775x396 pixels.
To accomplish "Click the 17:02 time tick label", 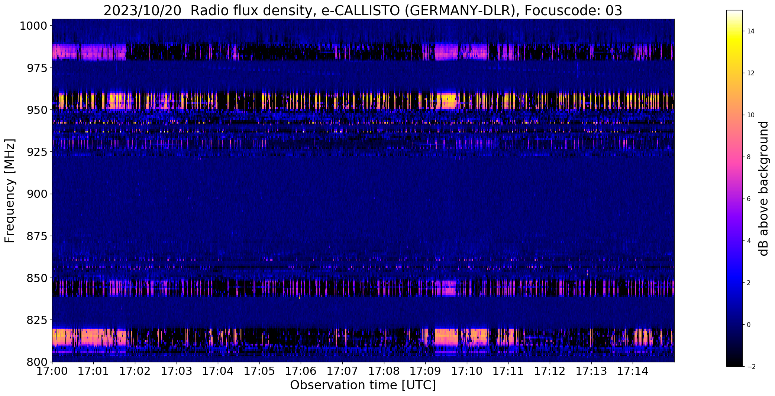I will [x=135, y=371].
